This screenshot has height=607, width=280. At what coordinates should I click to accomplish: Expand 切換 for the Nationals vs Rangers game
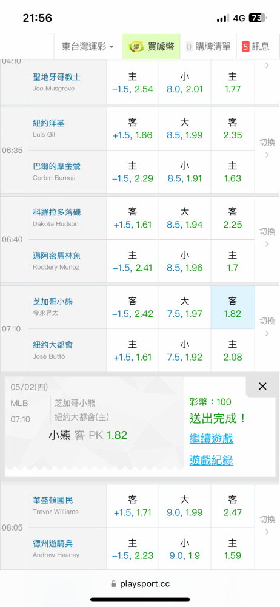pyautogui.click(x=267, y=525)
